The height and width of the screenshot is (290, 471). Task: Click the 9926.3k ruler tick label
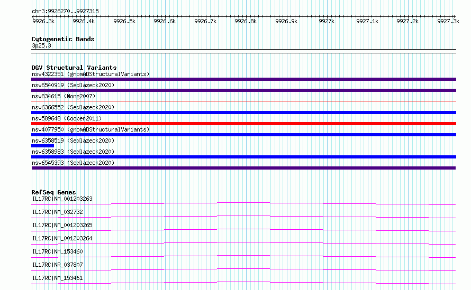[x=43, y=21]
